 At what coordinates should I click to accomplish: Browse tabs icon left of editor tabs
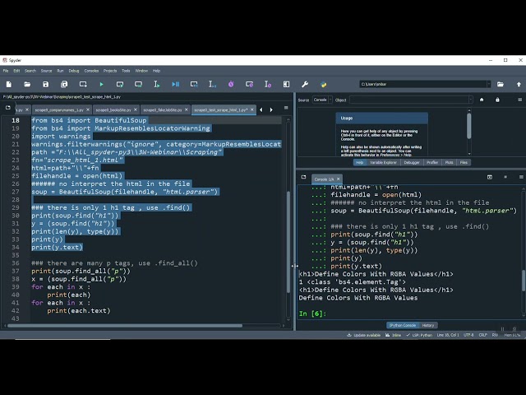click(8, 108)
